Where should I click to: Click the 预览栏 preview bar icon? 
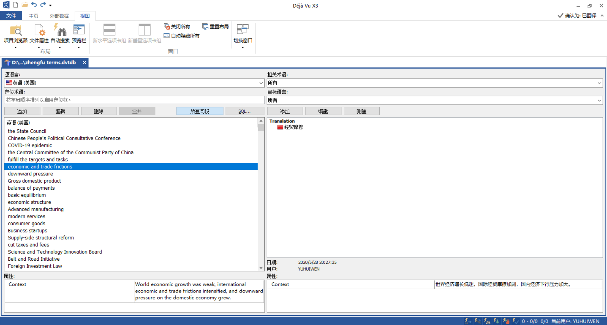pyautogui.click(x=79, y=30)
